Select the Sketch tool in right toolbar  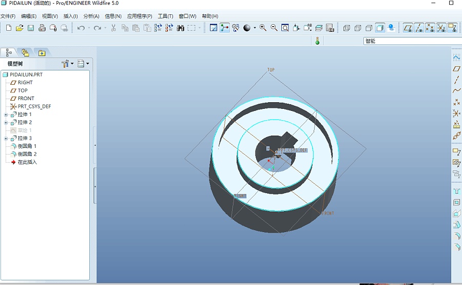456,57
